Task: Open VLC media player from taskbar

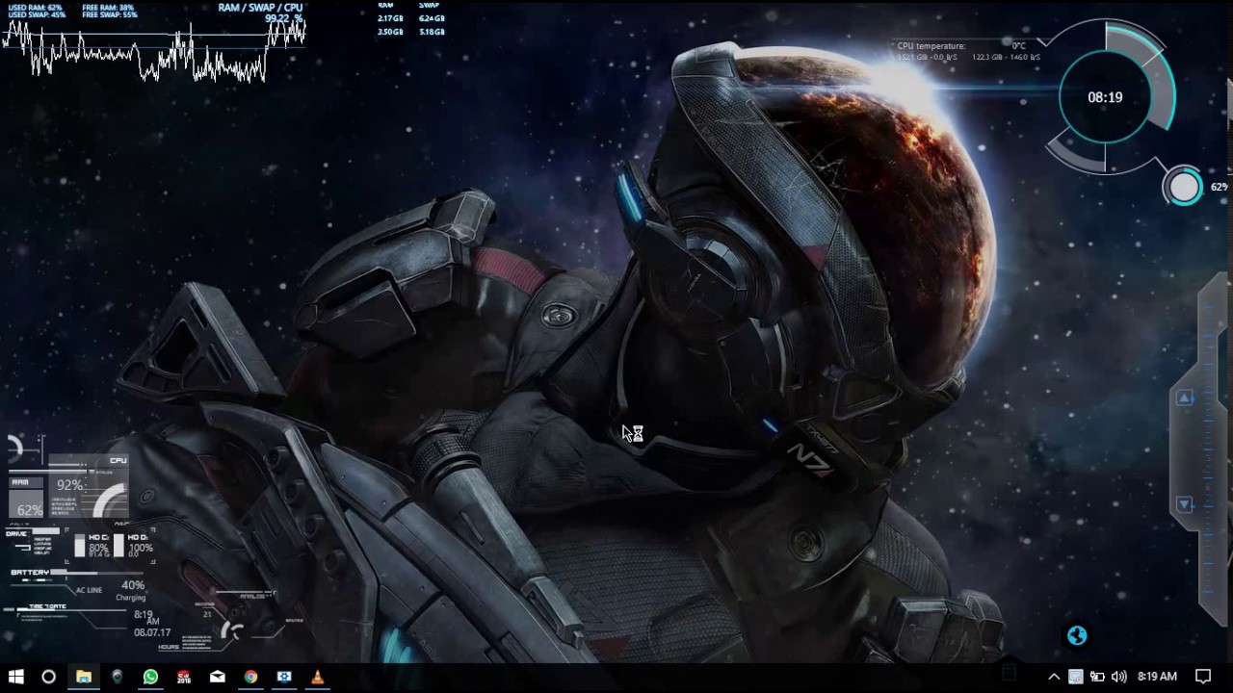Action: 317,677
